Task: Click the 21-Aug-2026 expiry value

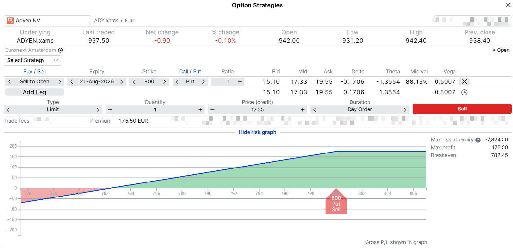Action: point(97,82)
